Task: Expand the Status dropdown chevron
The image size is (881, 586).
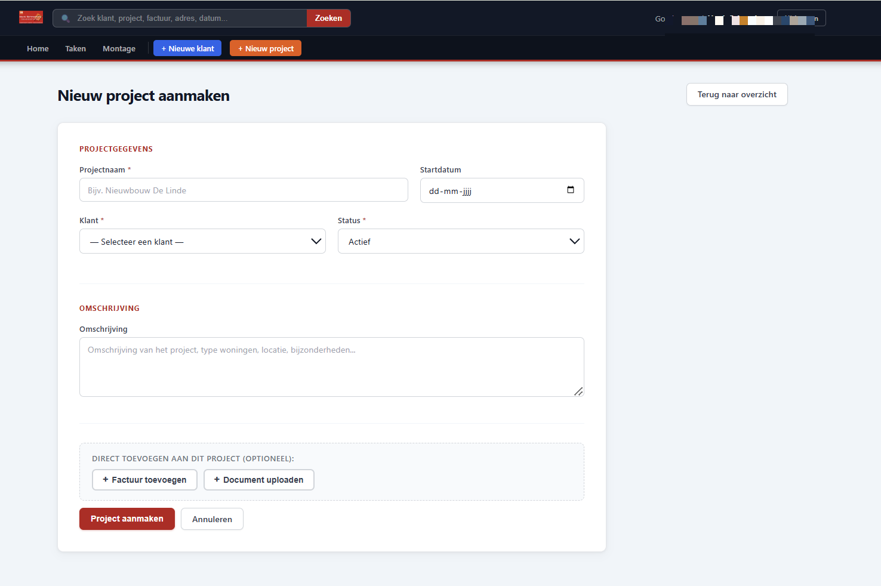Action: coord(575,241)
